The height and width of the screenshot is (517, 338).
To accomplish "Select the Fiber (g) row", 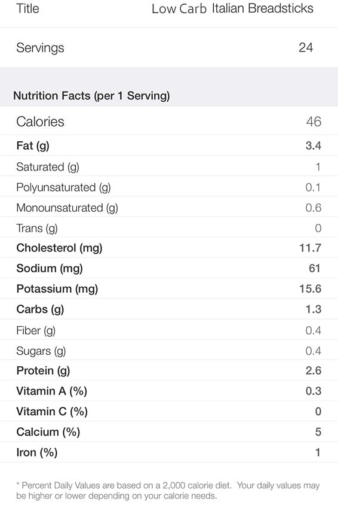I will point(169,330).
